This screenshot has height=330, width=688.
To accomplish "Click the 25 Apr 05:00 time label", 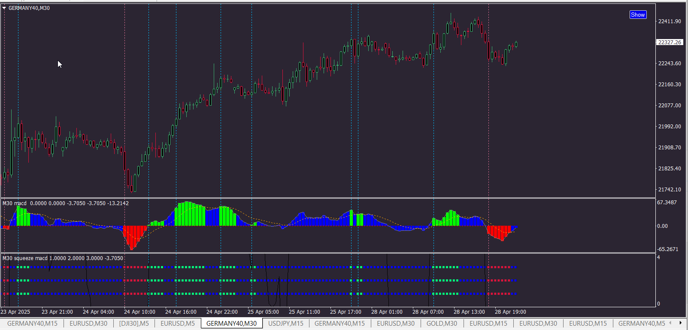I will 263,312.
